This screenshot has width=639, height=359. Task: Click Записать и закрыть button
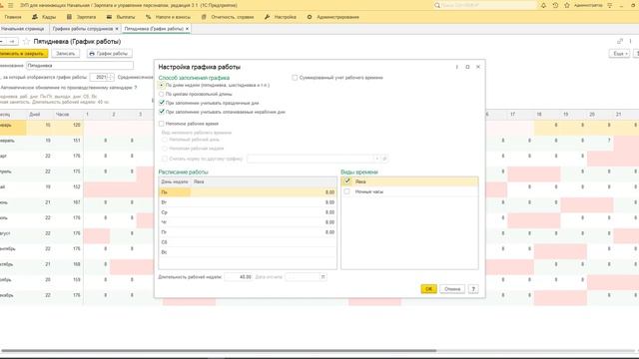point(23,53)
